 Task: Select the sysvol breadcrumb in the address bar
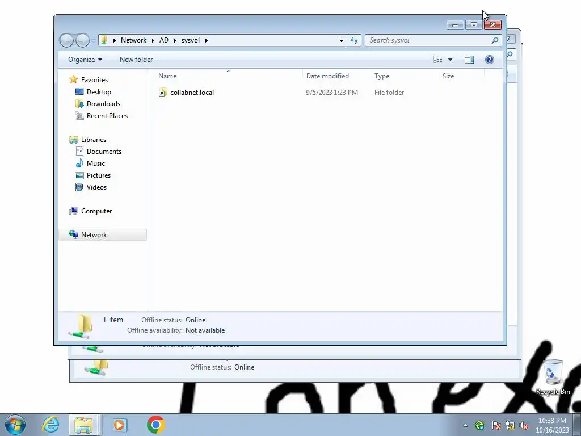[x=191, y=40]
